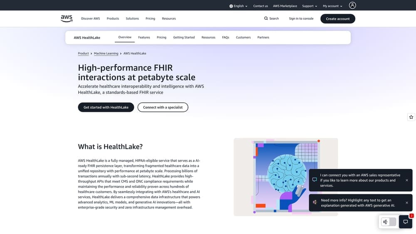
Task: Click the HealthLake brain illustration
Action: 286,177
